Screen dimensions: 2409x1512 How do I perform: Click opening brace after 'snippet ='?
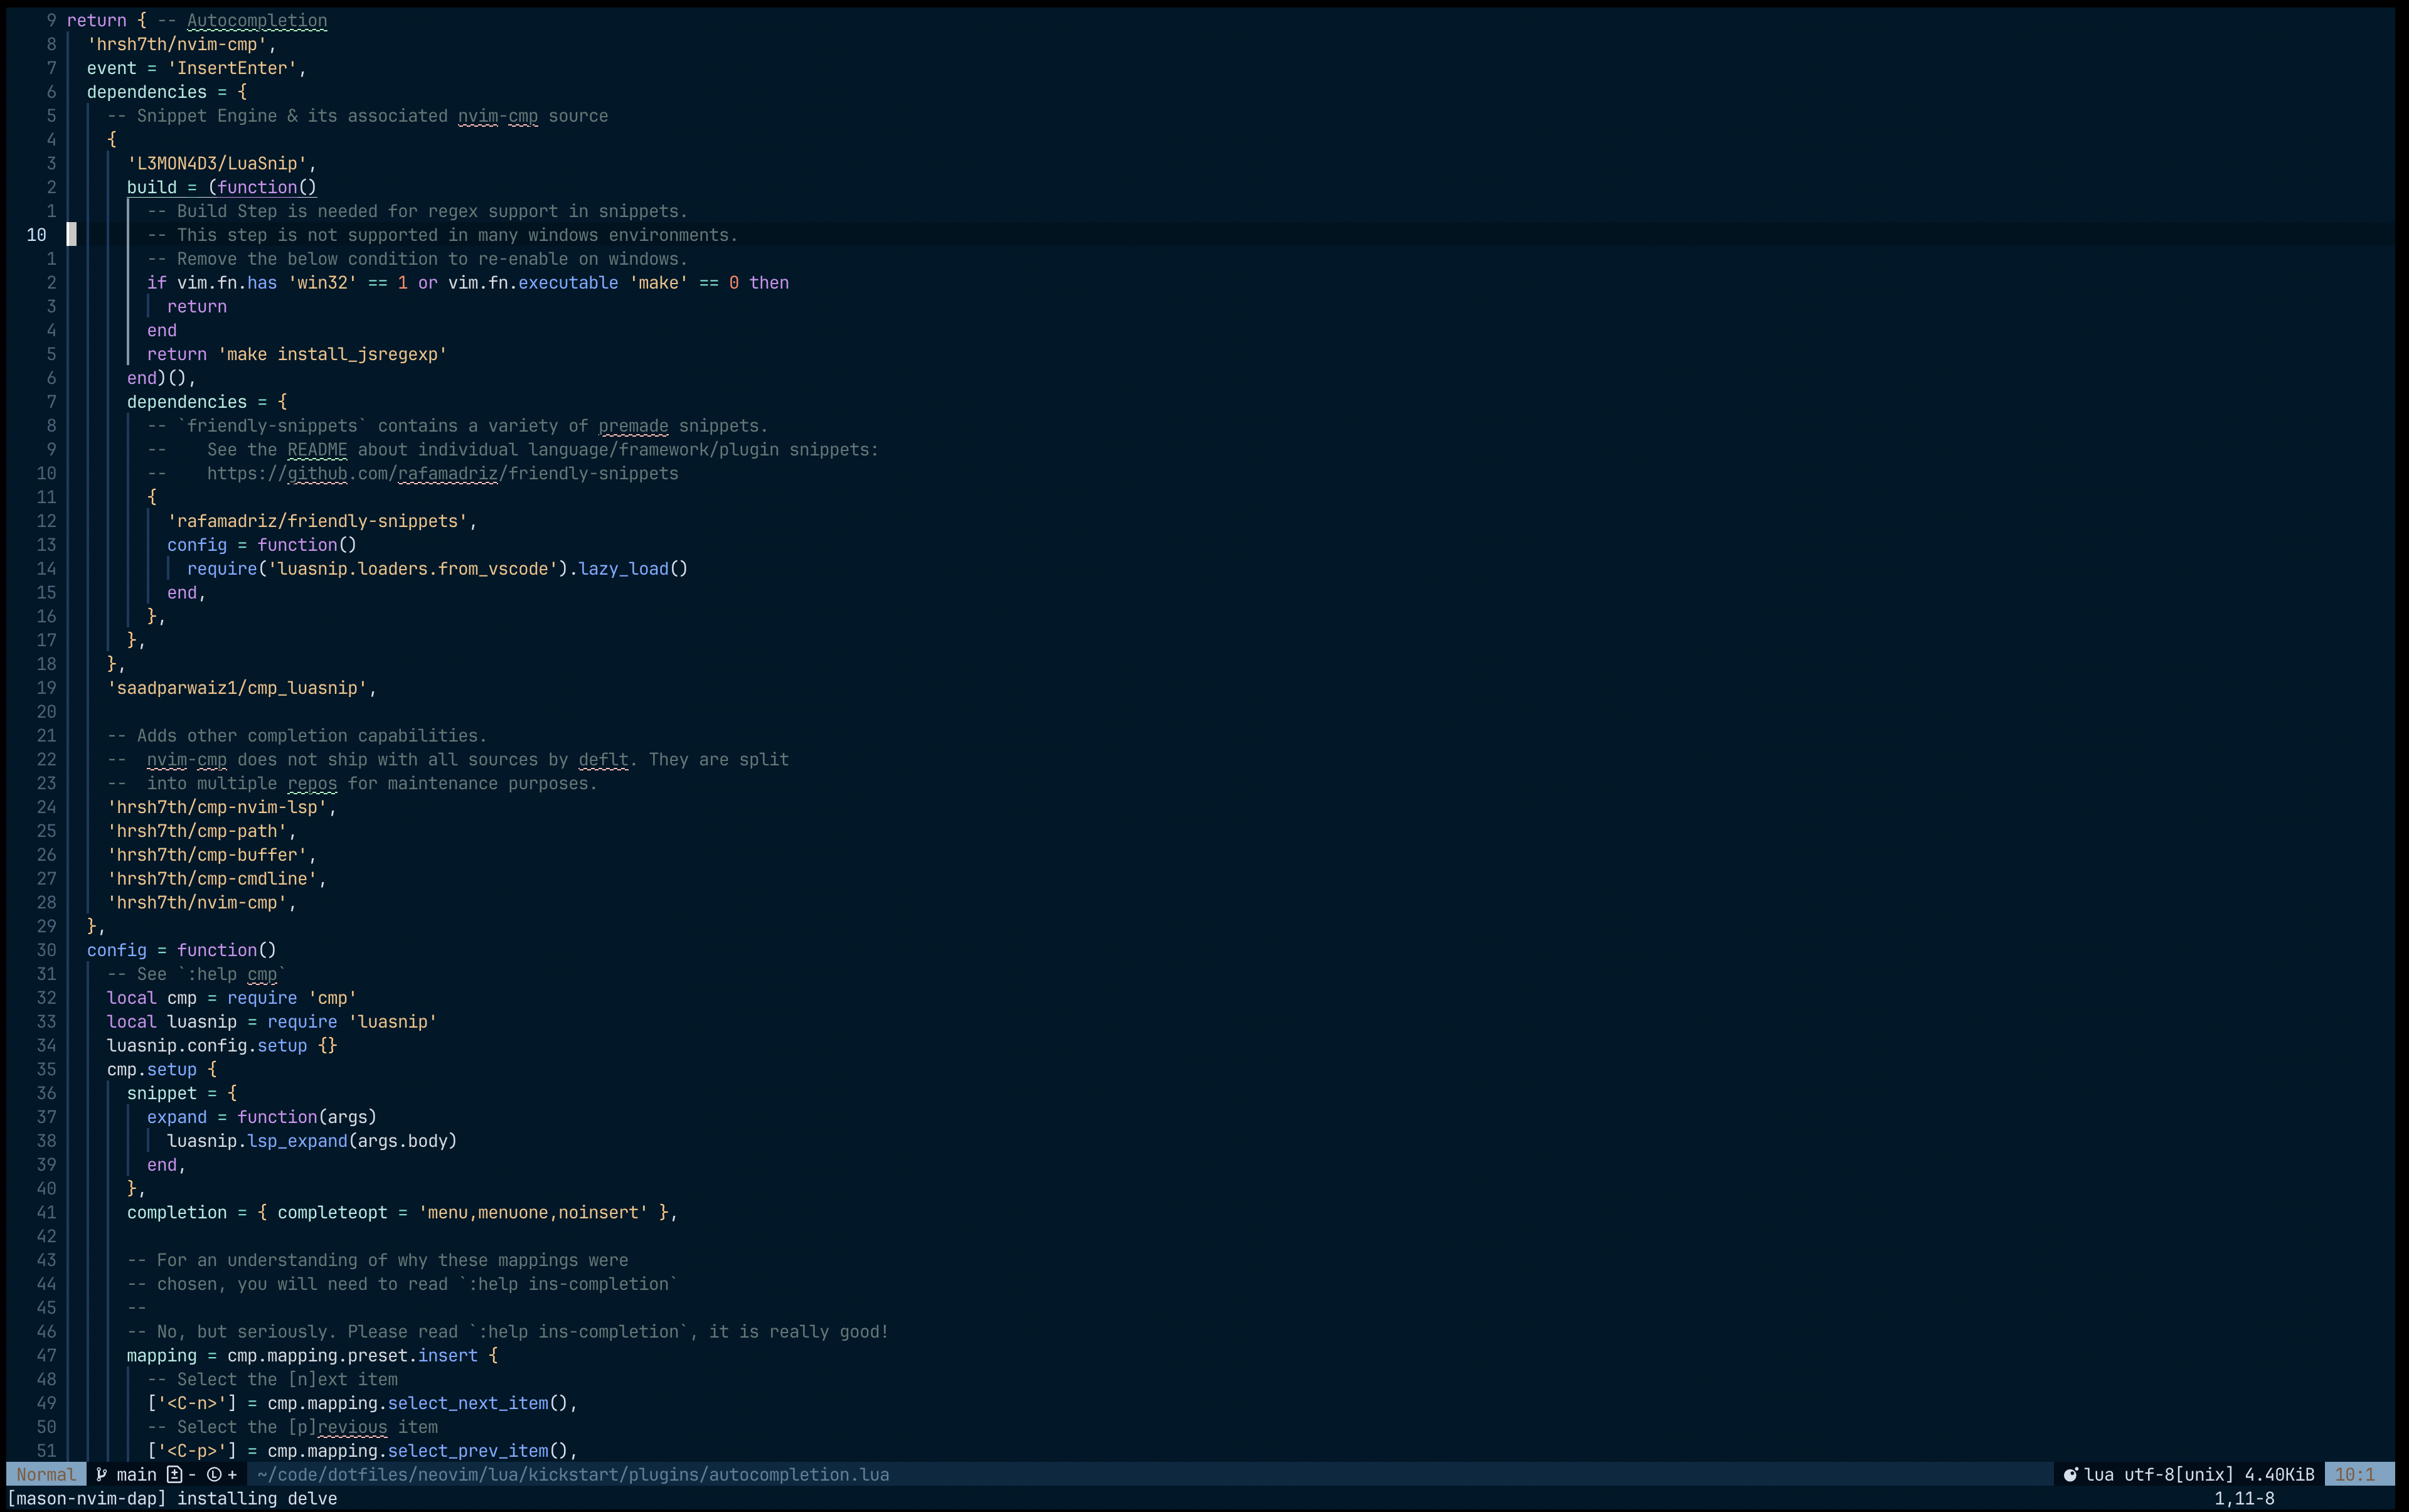click(232, 1093)
